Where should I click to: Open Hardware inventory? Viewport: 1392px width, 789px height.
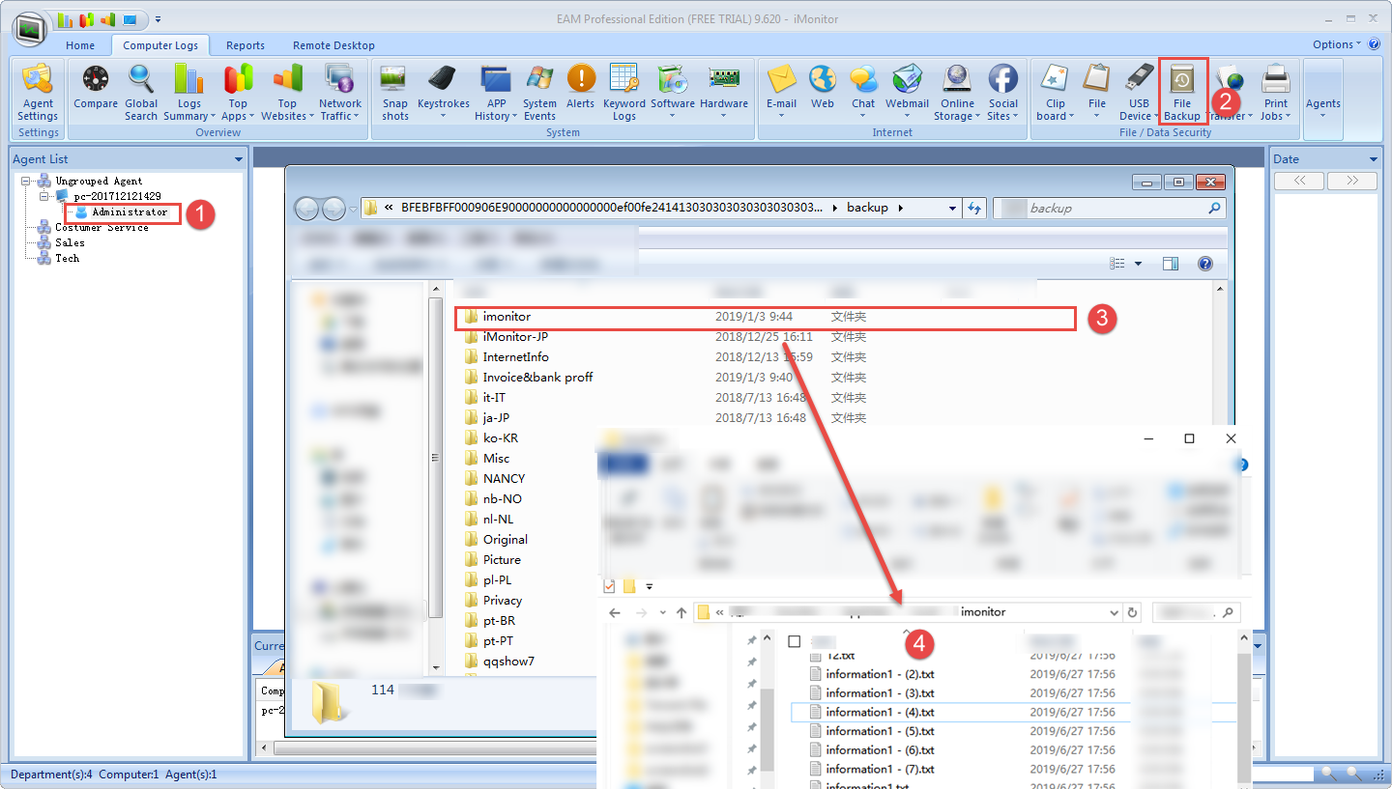pos(724,94)
